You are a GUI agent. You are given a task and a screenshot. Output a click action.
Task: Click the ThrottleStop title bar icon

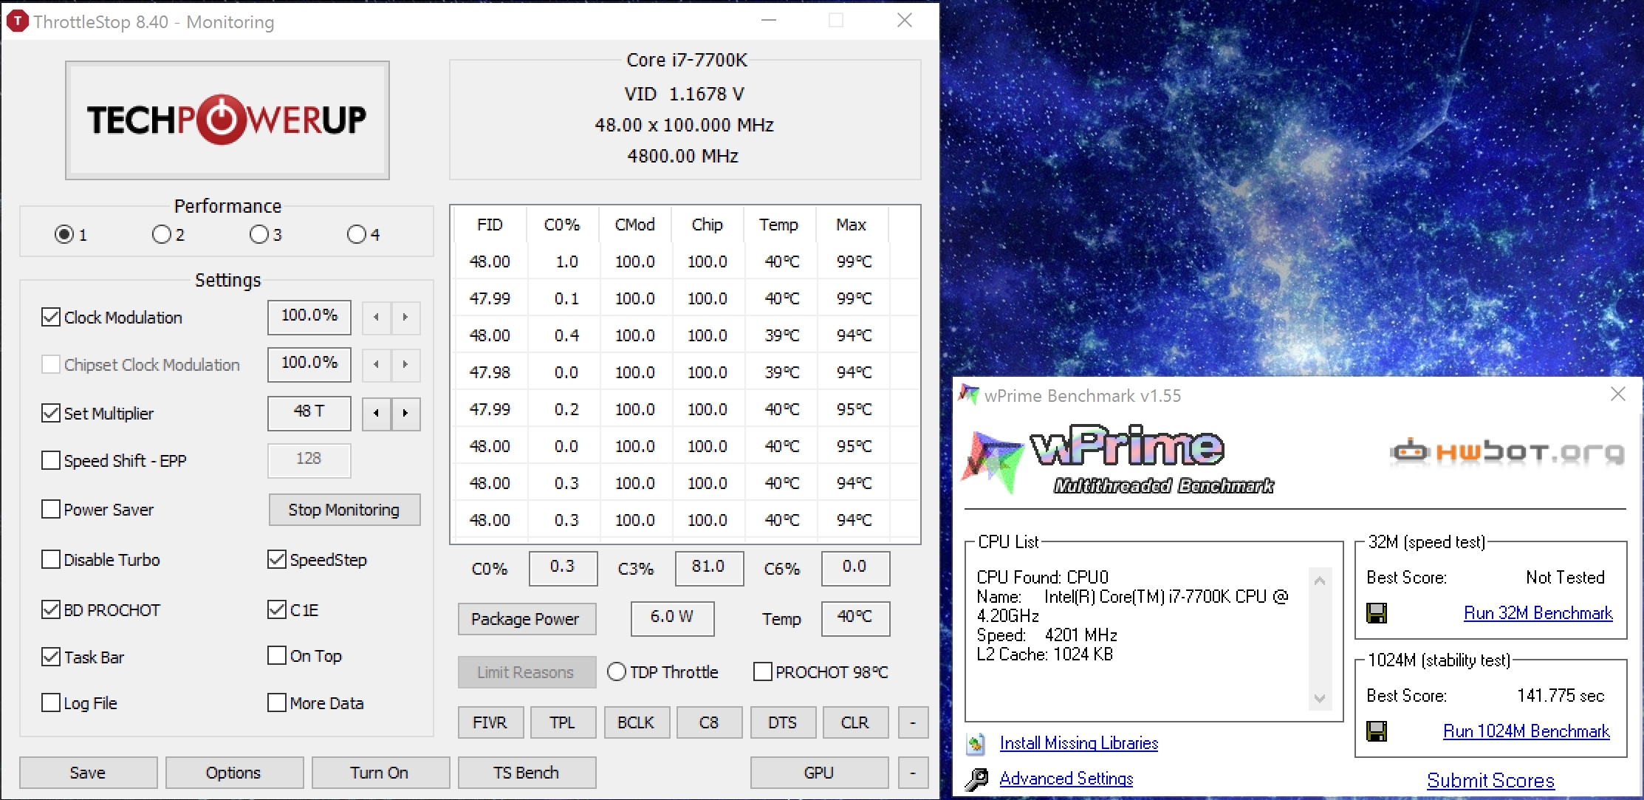(17, 21)
